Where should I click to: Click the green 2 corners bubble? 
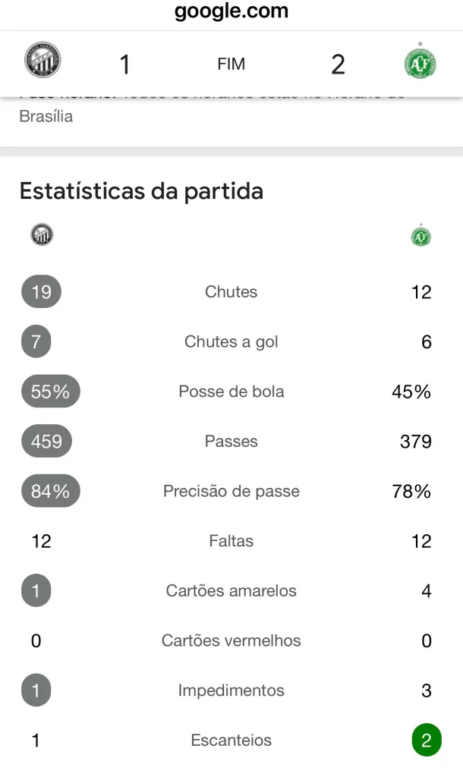(x=427, y=741)
